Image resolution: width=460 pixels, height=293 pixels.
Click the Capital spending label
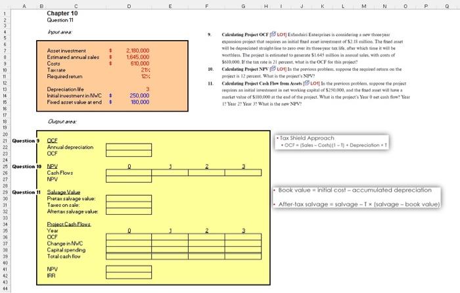(x=66, y=250)
